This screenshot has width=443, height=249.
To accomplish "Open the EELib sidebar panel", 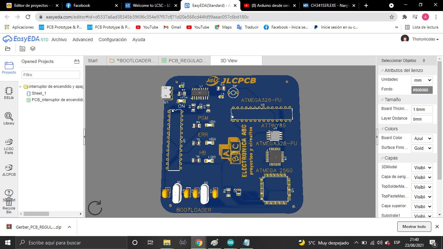I will click(9, 93).
